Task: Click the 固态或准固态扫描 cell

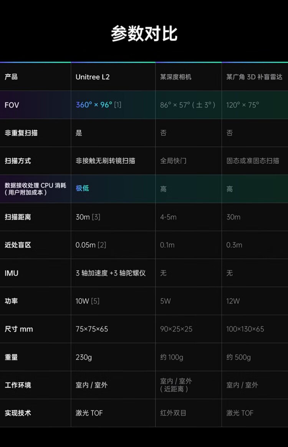Action: click(253, 161)
